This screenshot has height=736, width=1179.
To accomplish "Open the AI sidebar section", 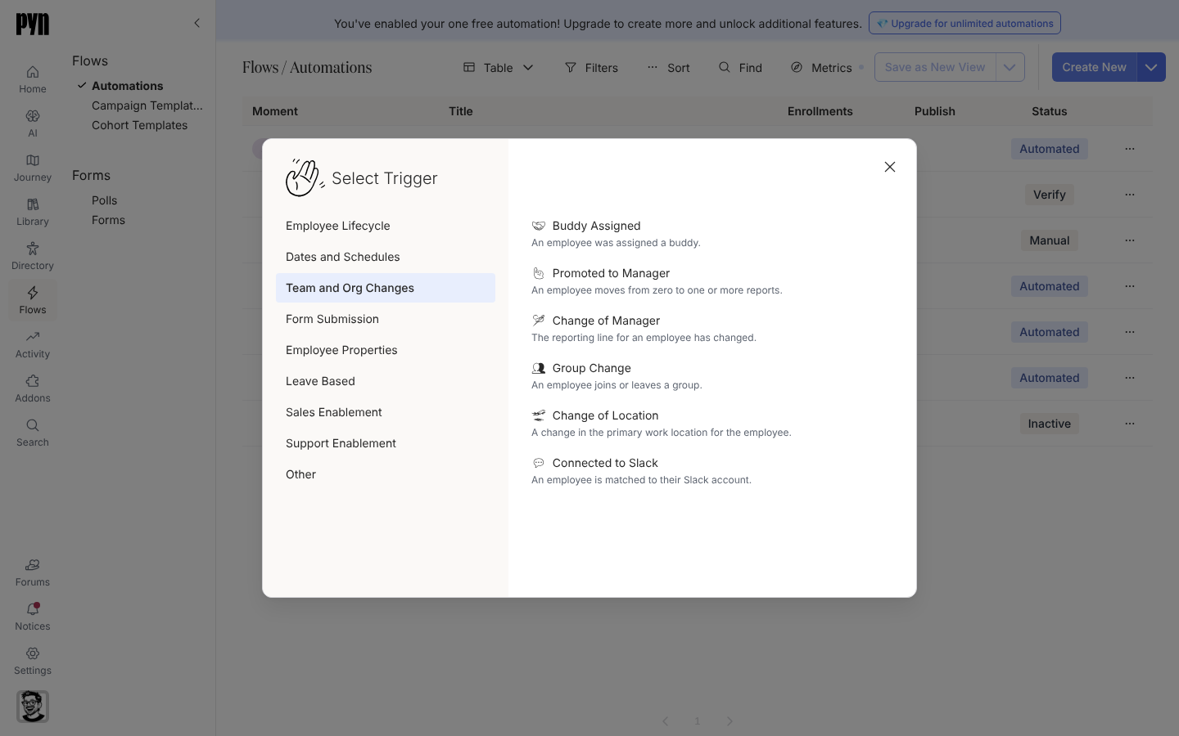I will [33, 123].
